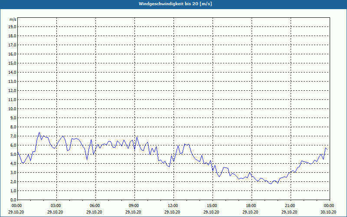Select the 6,0 y-axis label

(13, 145)
